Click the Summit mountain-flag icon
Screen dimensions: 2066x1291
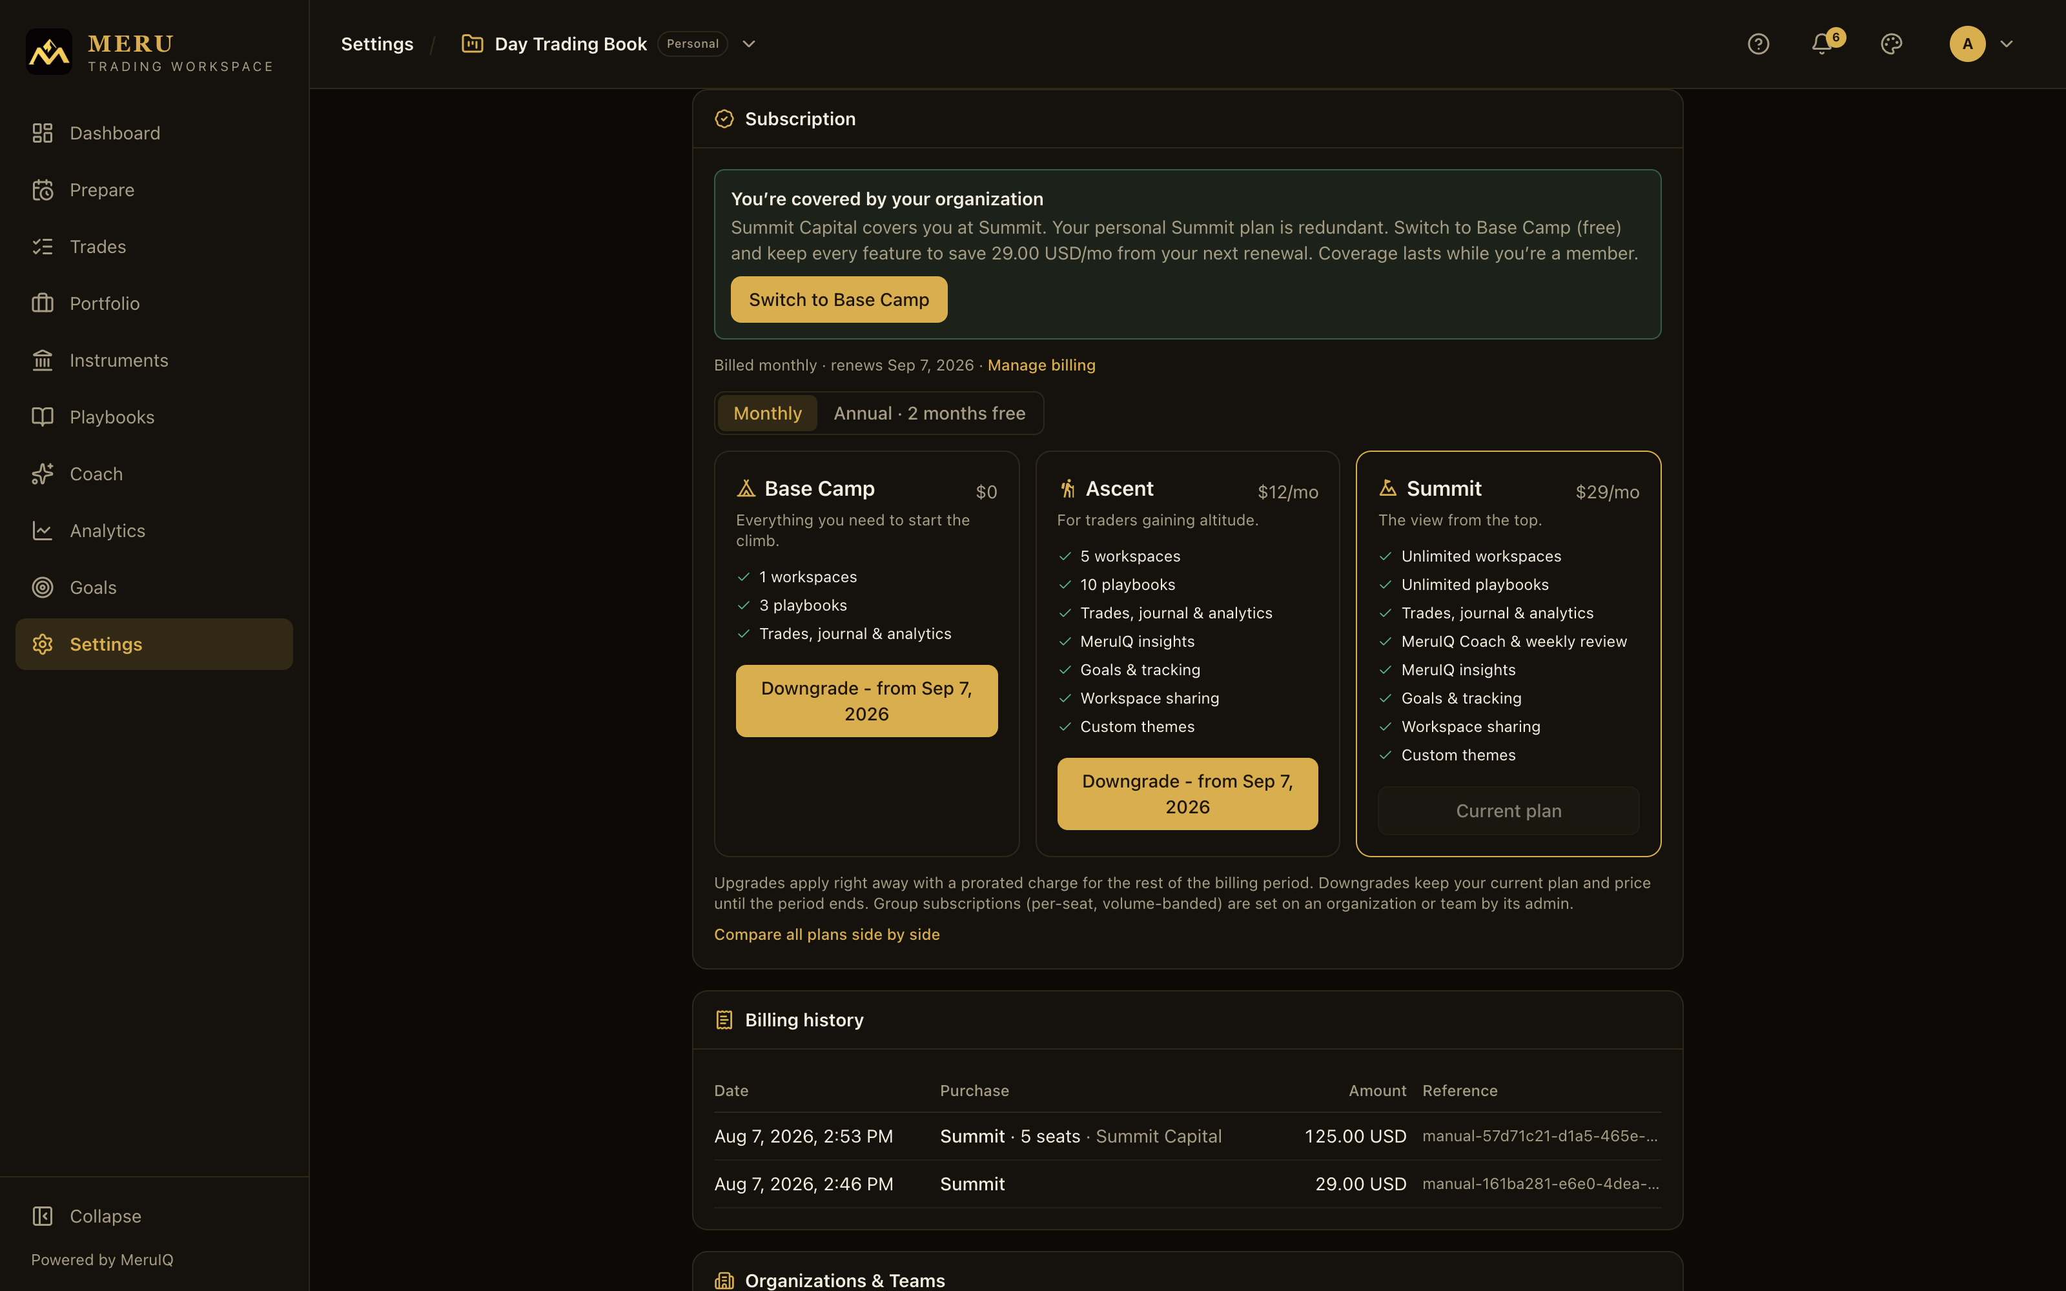click(x=1388, y=489)
